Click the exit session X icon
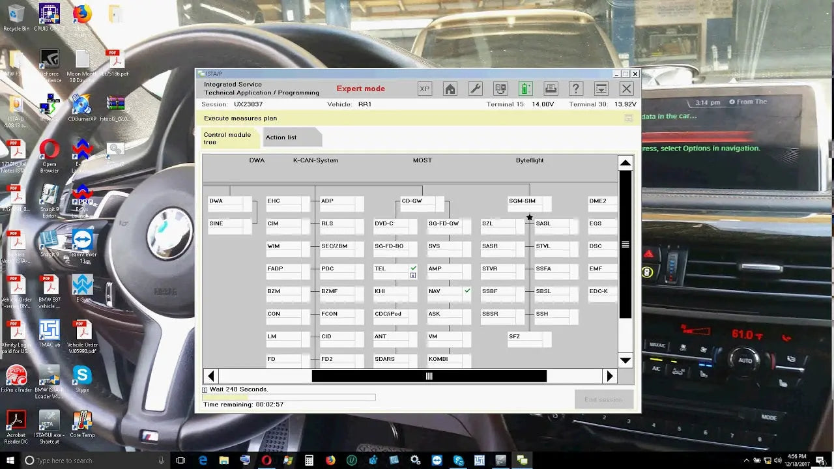The height and width of the screenshot is (469, 834). click(625, 88)
